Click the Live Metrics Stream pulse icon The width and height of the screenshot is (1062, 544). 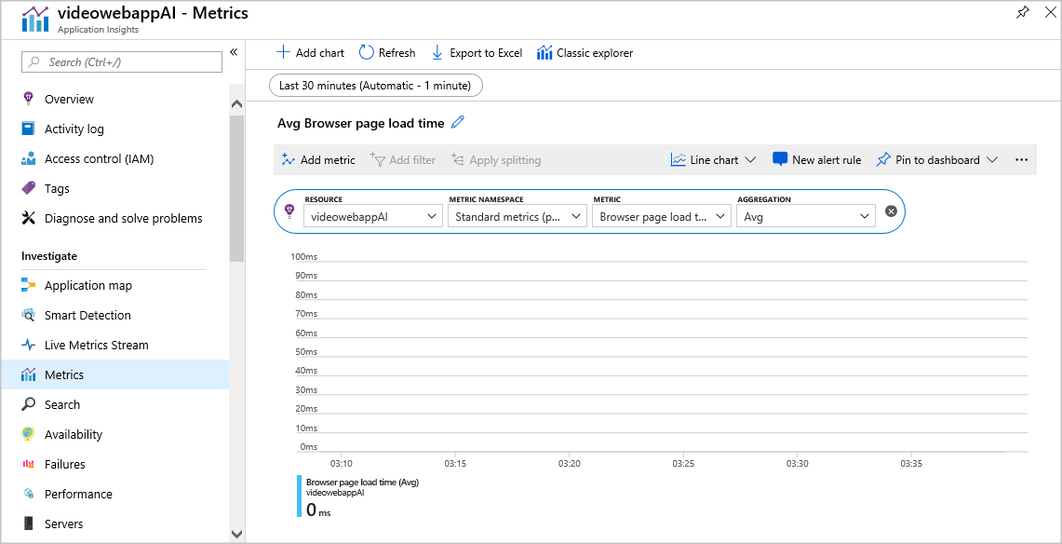(28, 345)
